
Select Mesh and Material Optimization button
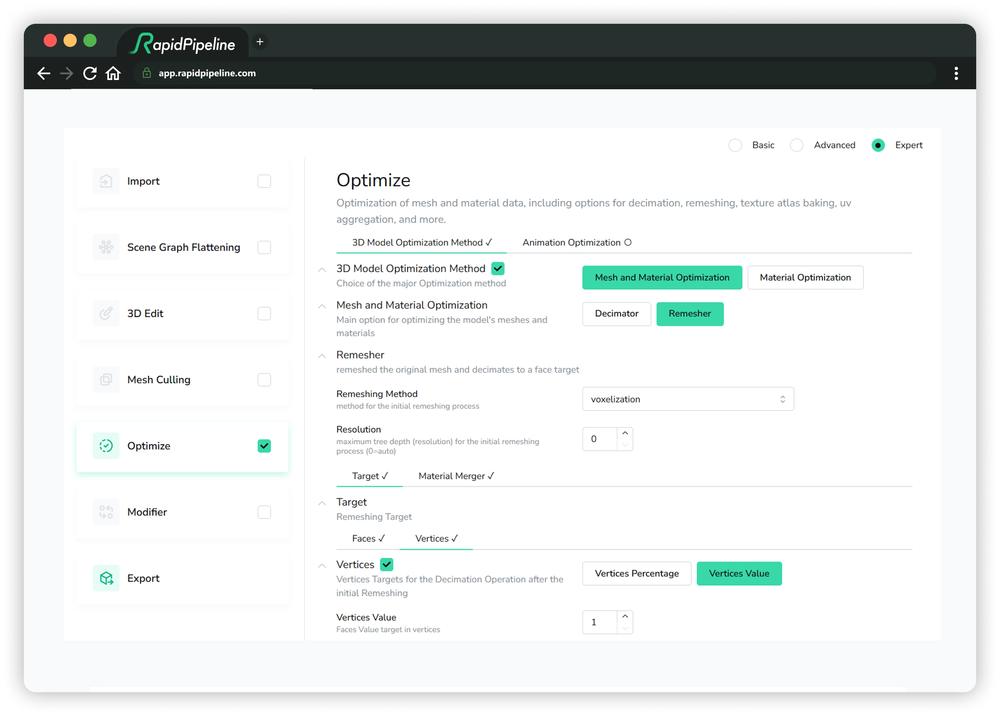tap(662, 277)
